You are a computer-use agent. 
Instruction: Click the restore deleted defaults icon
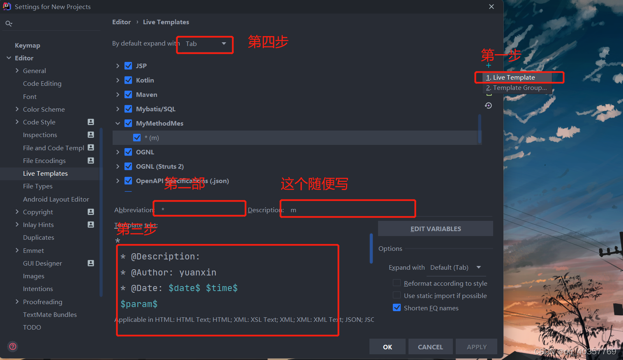coord(488,105)
